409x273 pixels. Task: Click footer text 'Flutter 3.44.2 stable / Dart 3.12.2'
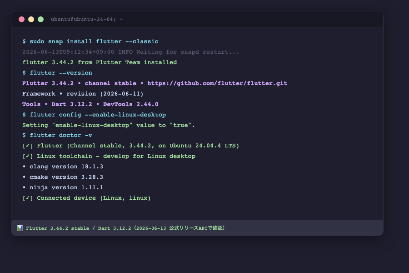pyautogui.click(x=78, y=228)
